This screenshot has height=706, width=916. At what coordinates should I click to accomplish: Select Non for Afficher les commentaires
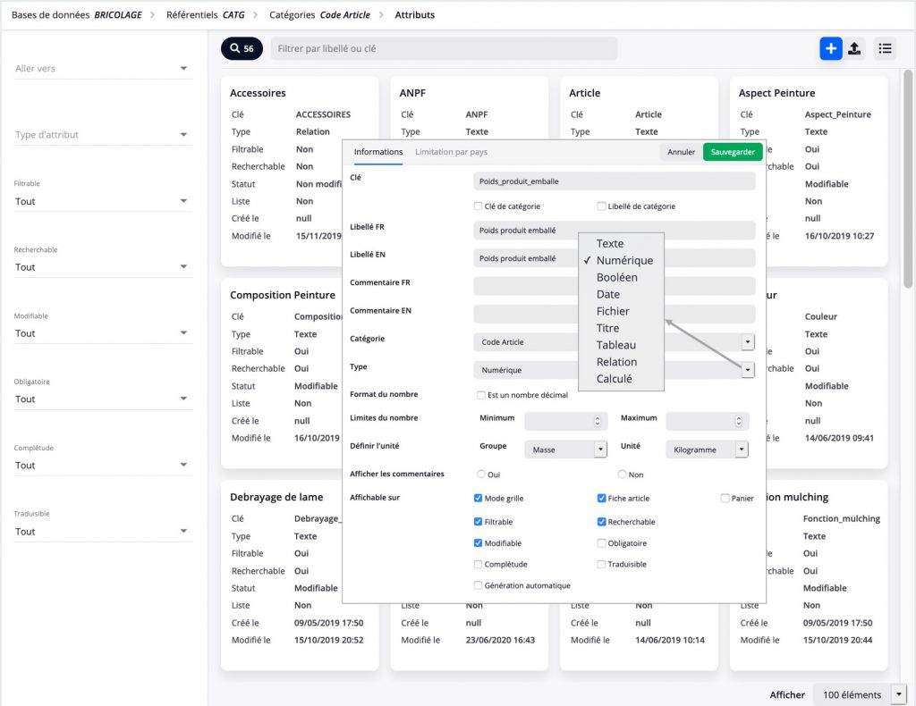pos(623,475)
